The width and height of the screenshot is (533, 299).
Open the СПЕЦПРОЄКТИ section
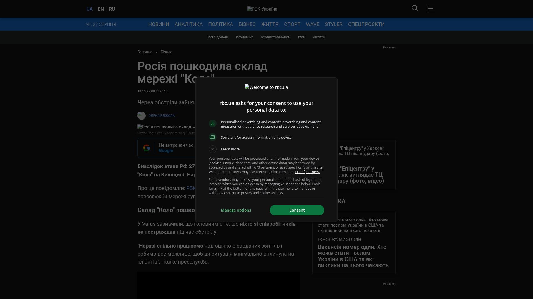pyautogui.click(x=366, y=24)
